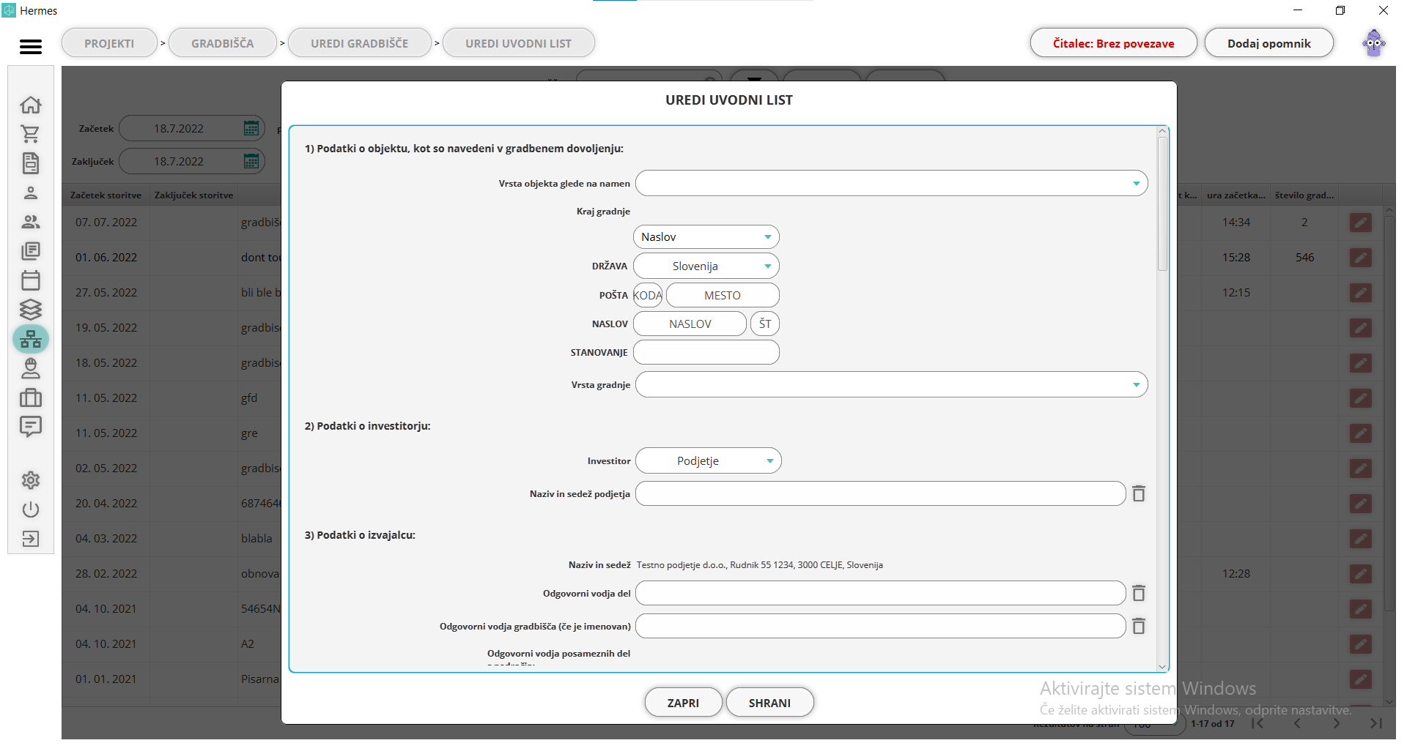Click the STANOVANJE field
Viewport: 1407px width, 754px height.
[706, 352]
